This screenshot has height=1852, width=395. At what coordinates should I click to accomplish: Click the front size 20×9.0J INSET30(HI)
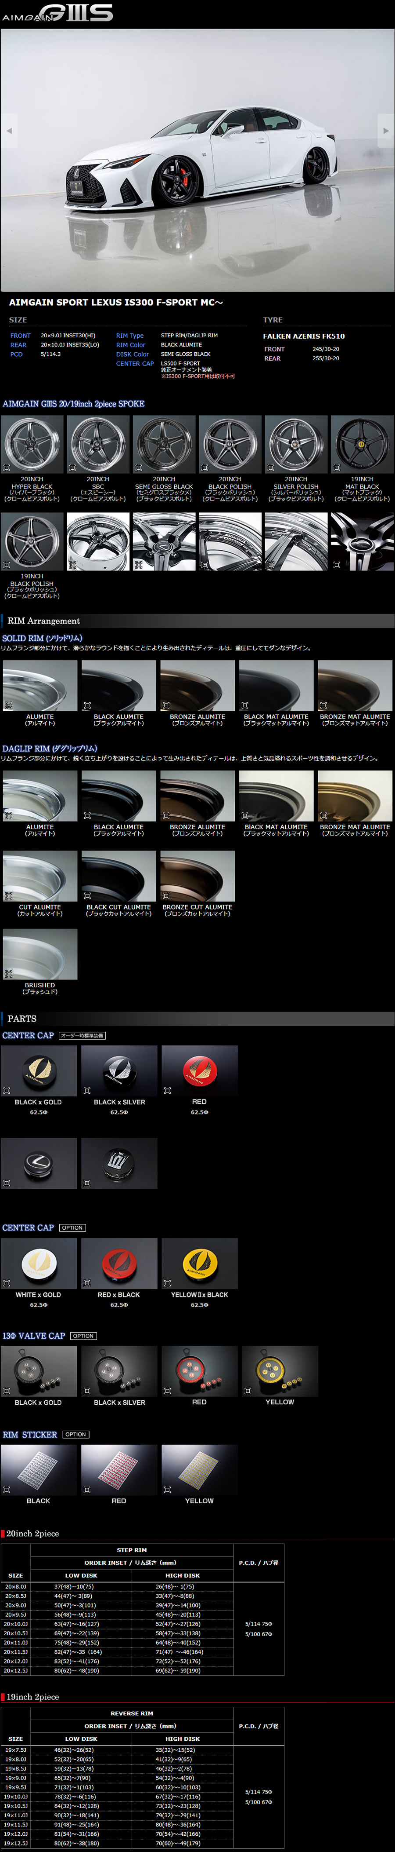coord(68,336)
